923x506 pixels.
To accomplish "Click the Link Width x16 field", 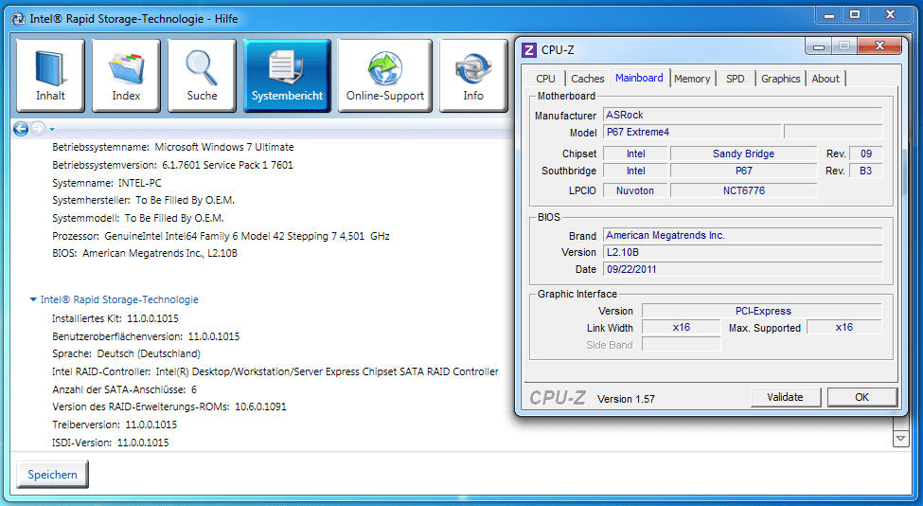I will (681, 328).
